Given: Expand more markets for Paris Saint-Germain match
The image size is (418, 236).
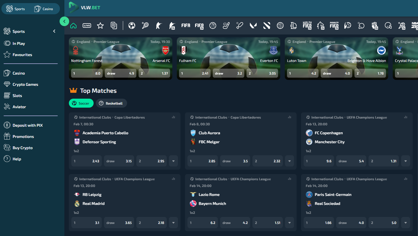Looking at the screenshot, I should [406, 223].
